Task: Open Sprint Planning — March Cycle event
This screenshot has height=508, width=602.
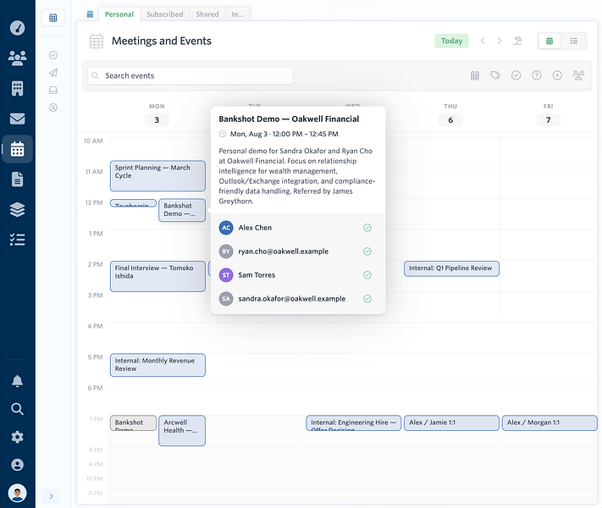Action: coord(157,176)
